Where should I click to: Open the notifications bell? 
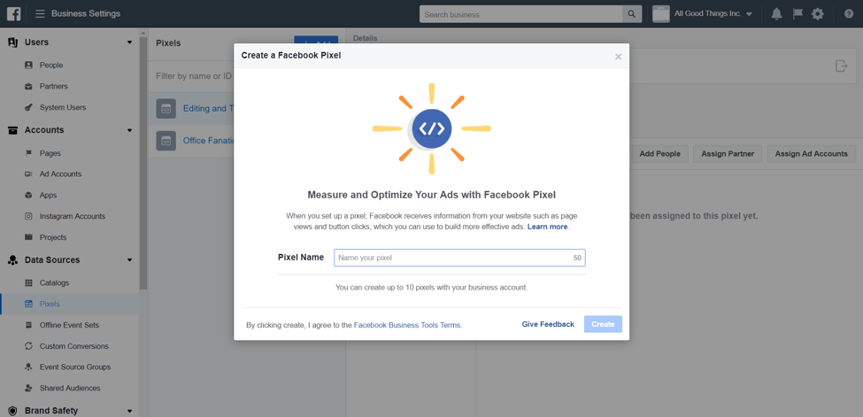pos(776,14)
